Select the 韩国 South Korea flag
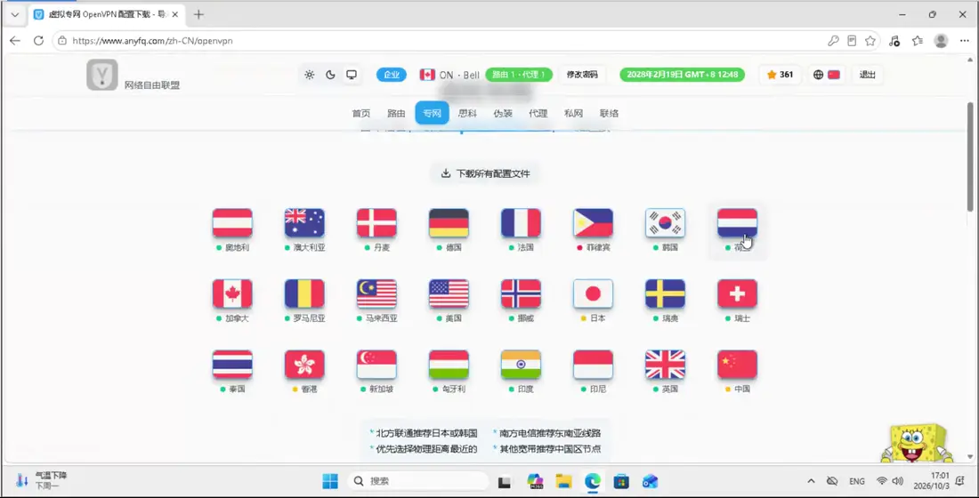979x498 pixels. [665, 223]
